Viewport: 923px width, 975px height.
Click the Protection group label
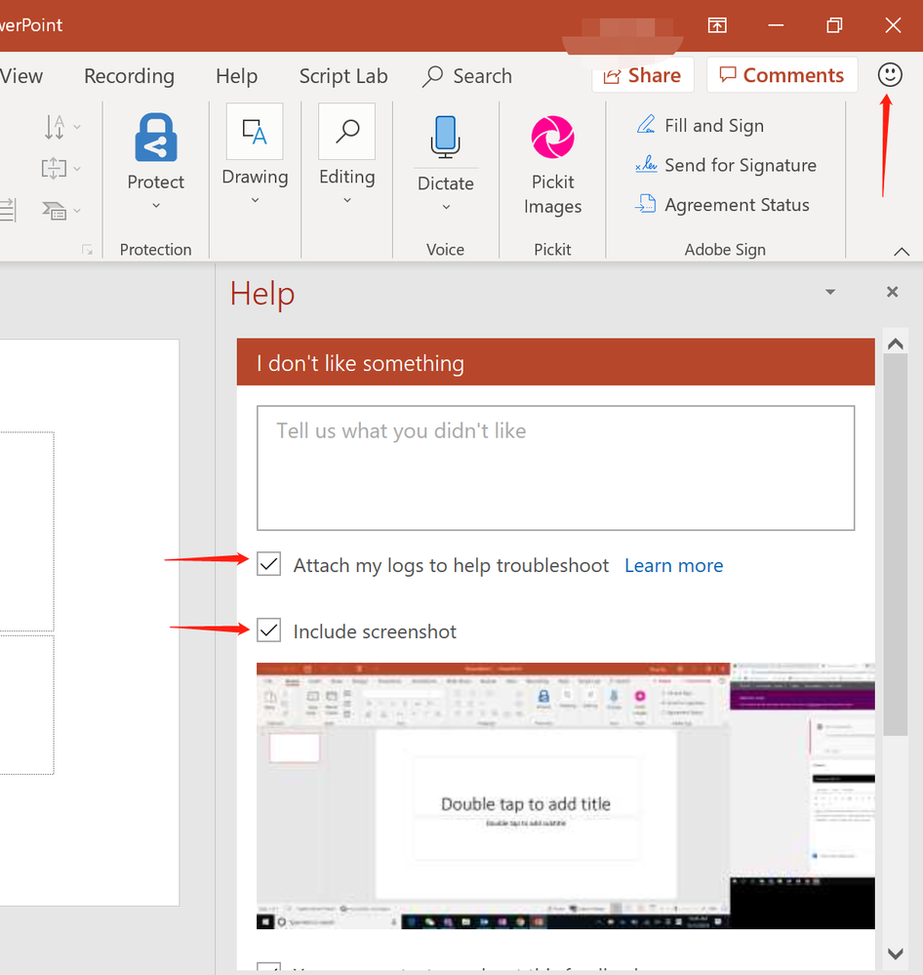[x=155, y=249]
